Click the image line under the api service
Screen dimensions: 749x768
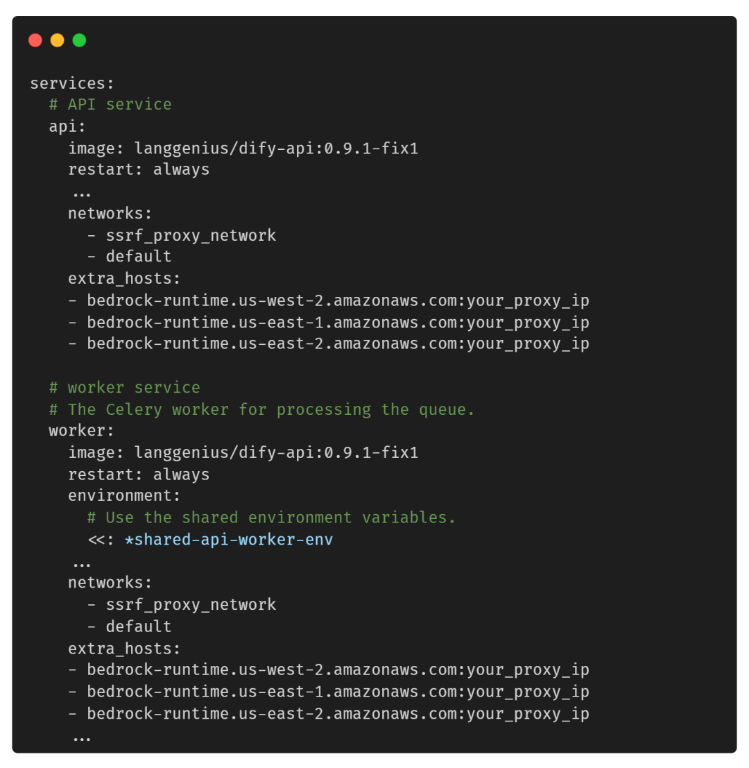[243, 148]
